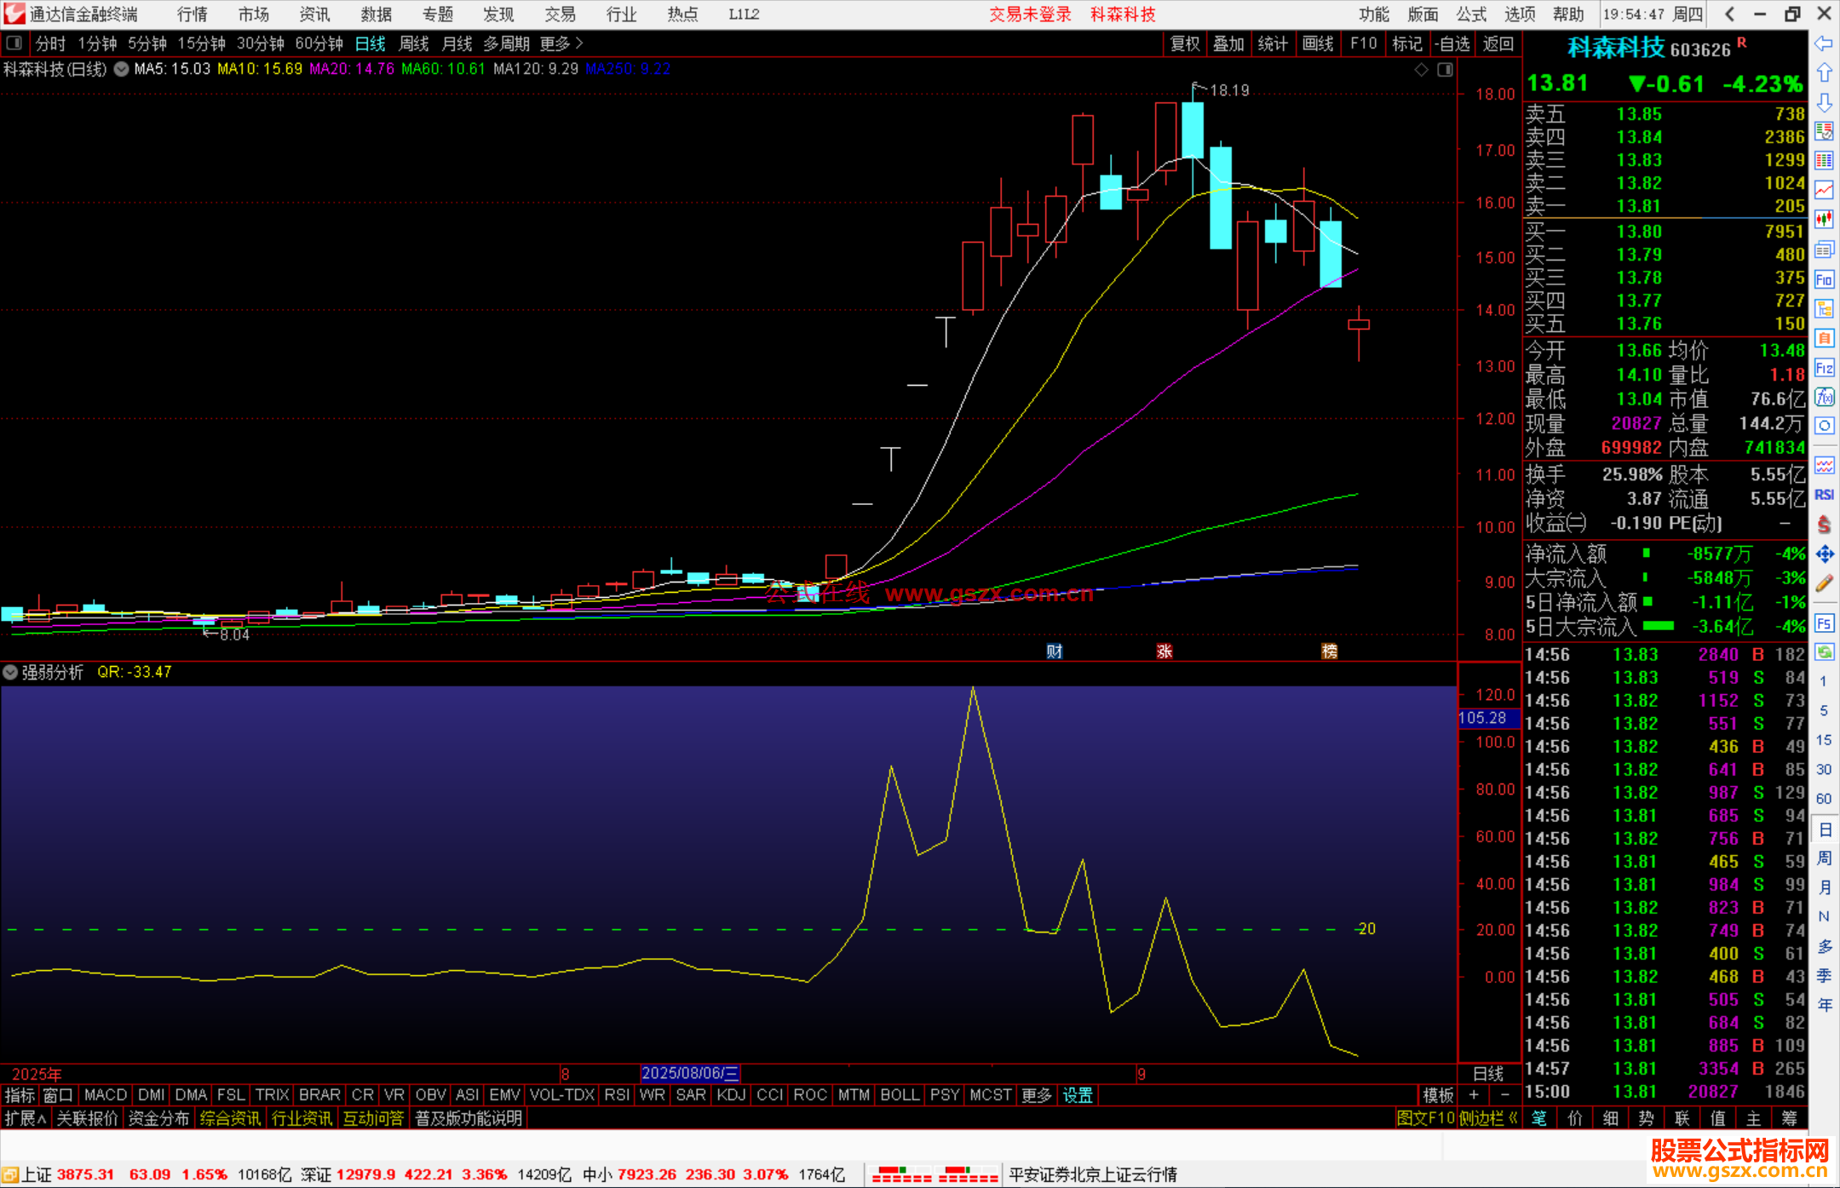Select 60 minute period in right sidebar
Viewport: 1840px width, 1188px height.
[x=1824, y=799]
